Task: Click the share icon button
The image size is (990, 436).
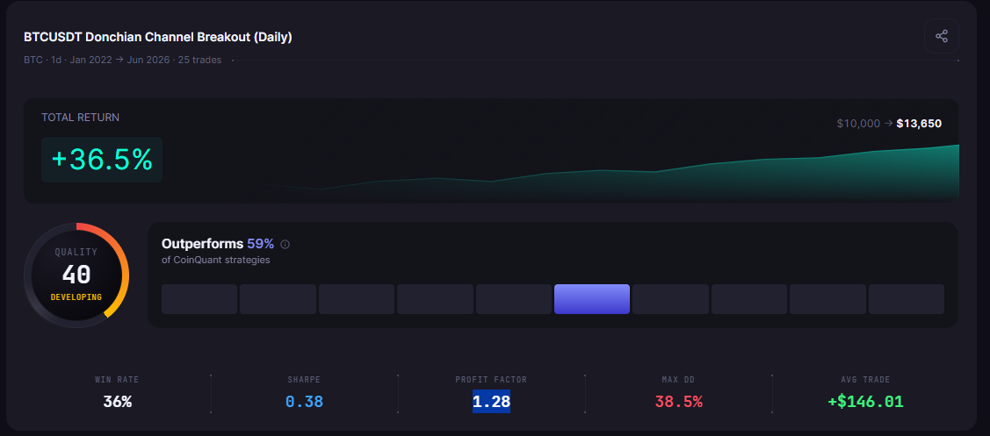Action: pos(942,36)
